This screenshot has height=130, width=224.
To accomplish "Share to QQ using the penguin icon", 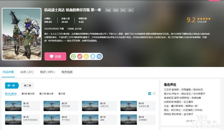I will (x=93, y=56).
